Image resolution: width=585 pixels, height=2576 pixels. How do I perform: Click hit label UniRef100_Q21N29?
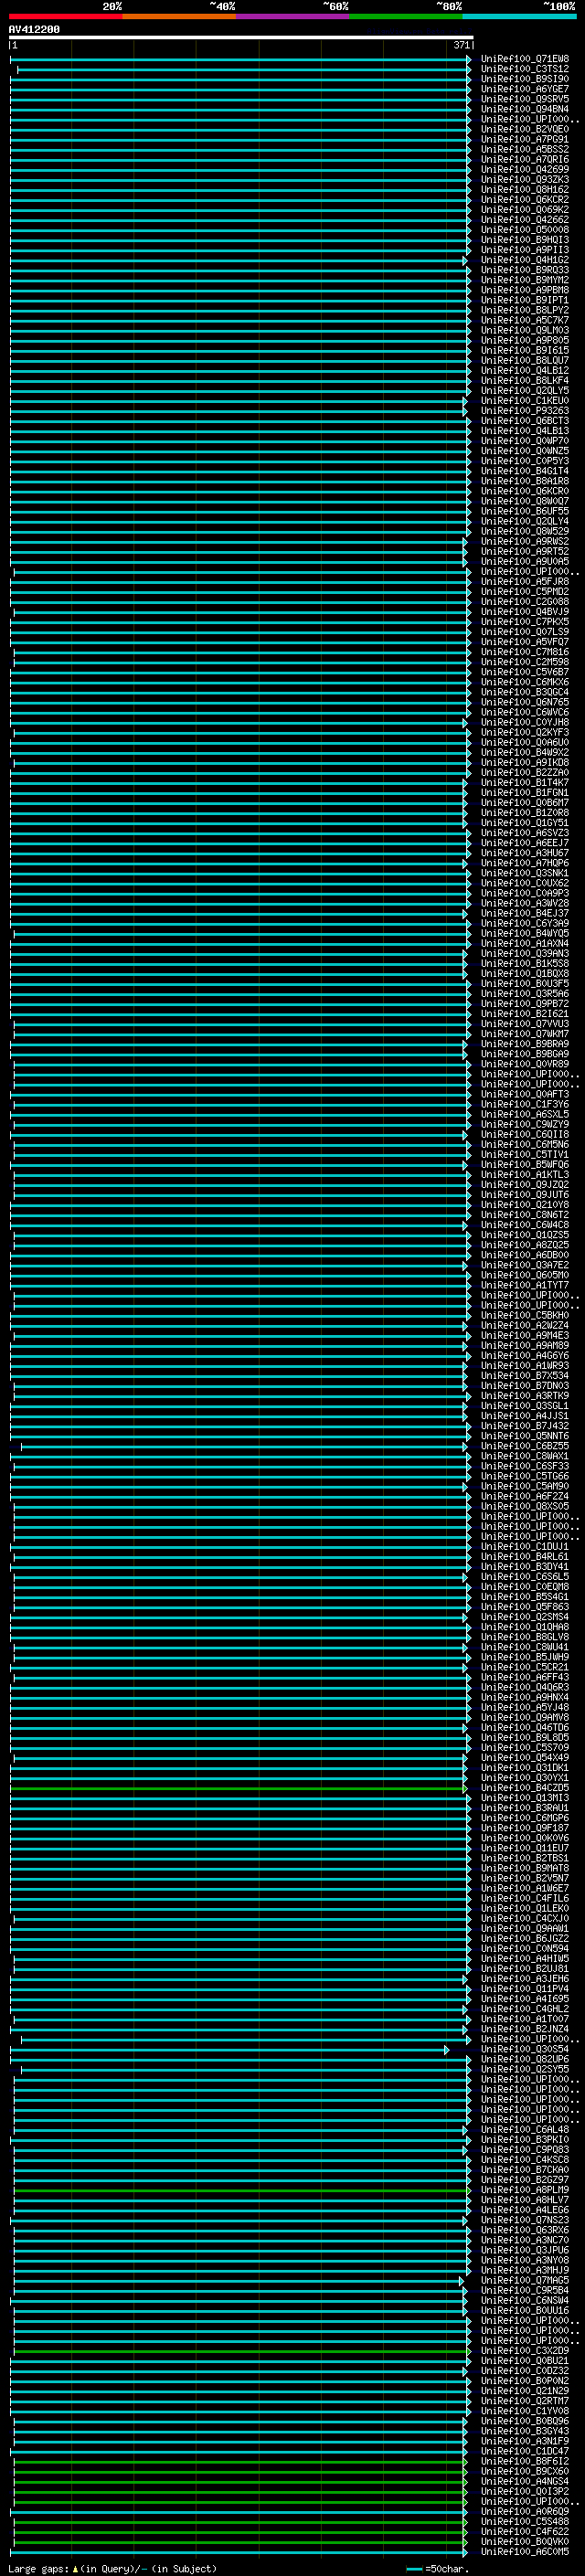[x=524, y=2391]
